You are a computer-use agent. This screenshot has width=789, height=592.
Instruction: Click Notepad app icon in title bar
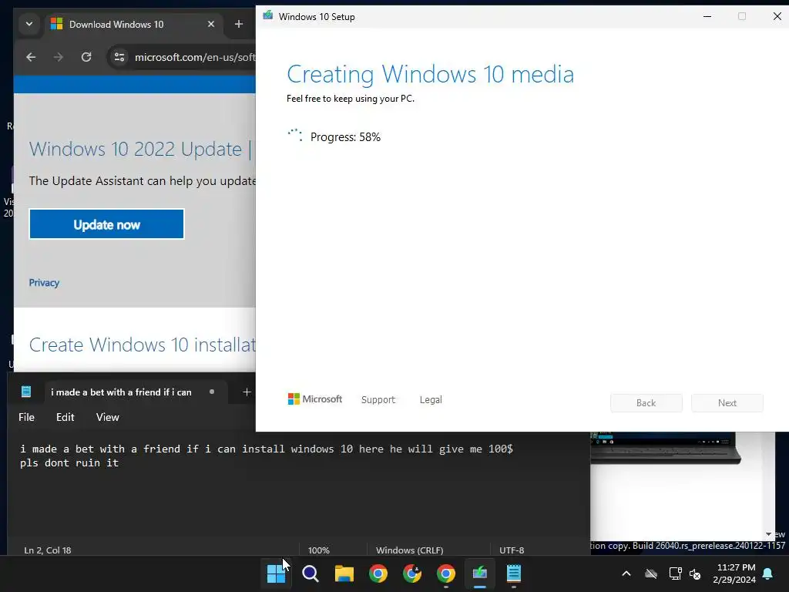pos(26,392)
